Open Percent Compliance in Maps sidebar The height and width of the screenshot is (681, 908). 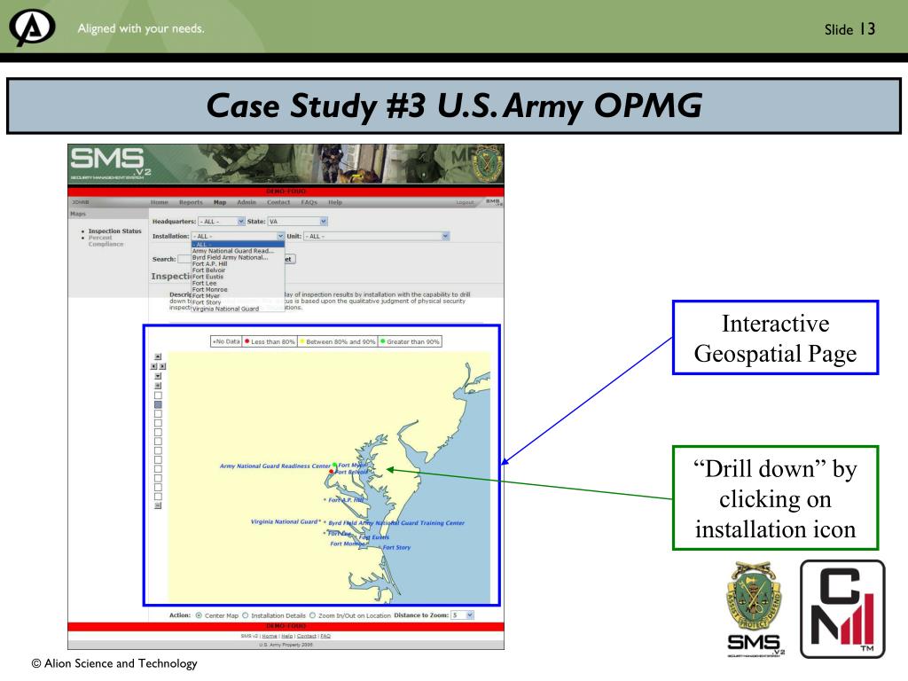coord(106,241)
